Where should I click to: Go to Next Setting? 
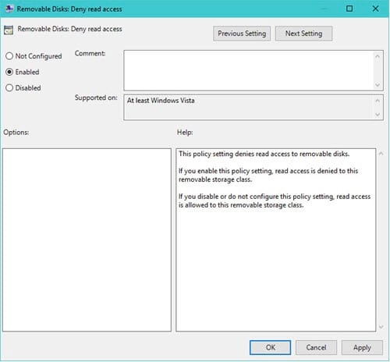point(303,34)
